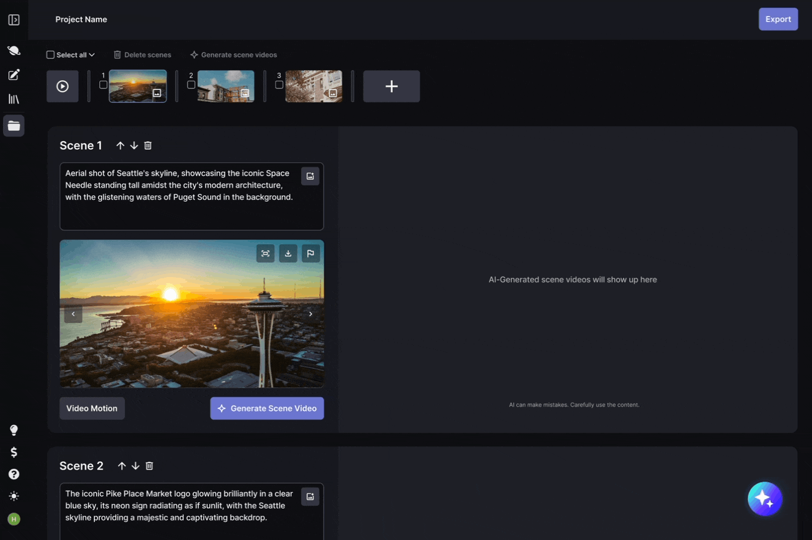Tick the Select all checkbox
Viewport: 812px width, 540px height.
[50, 55]
